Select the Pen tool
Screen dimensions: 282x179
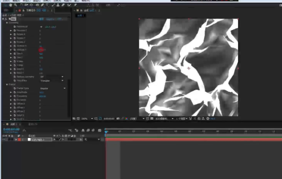click(x=43, y=5)
